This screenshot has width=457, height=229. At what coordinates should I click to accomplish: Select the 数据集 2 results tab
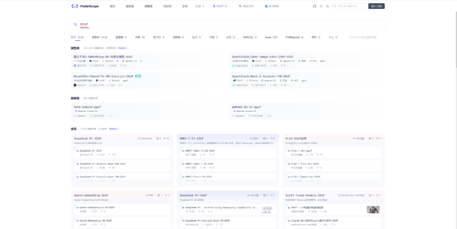121,37
